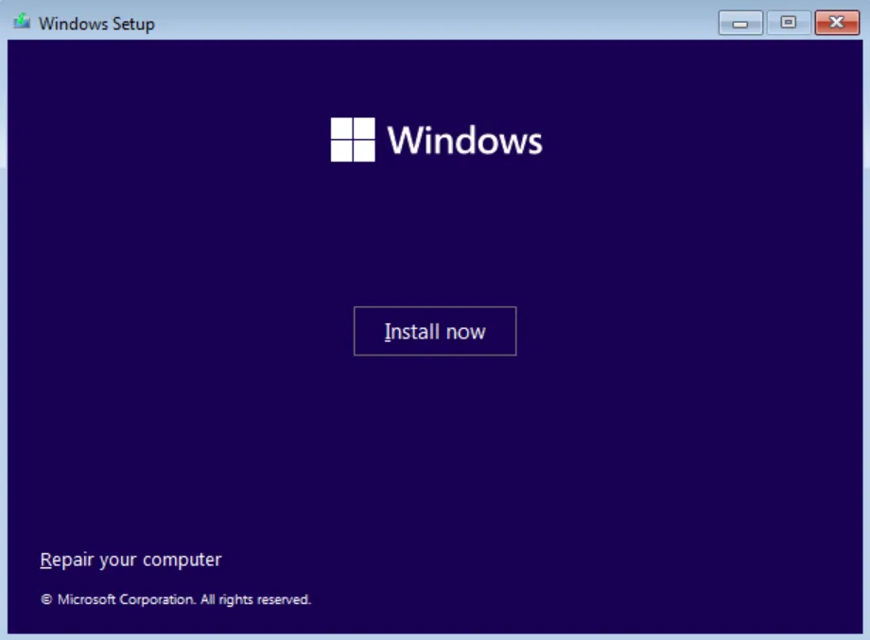Viewport: 870px width, 640px height.
Task: Click the Microsoft copyright notice
Action: (176, 598)
